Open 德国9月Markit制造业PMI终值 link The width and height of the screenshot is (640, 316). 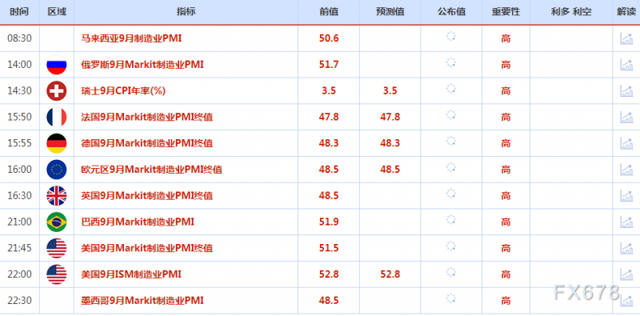[147, 143]
